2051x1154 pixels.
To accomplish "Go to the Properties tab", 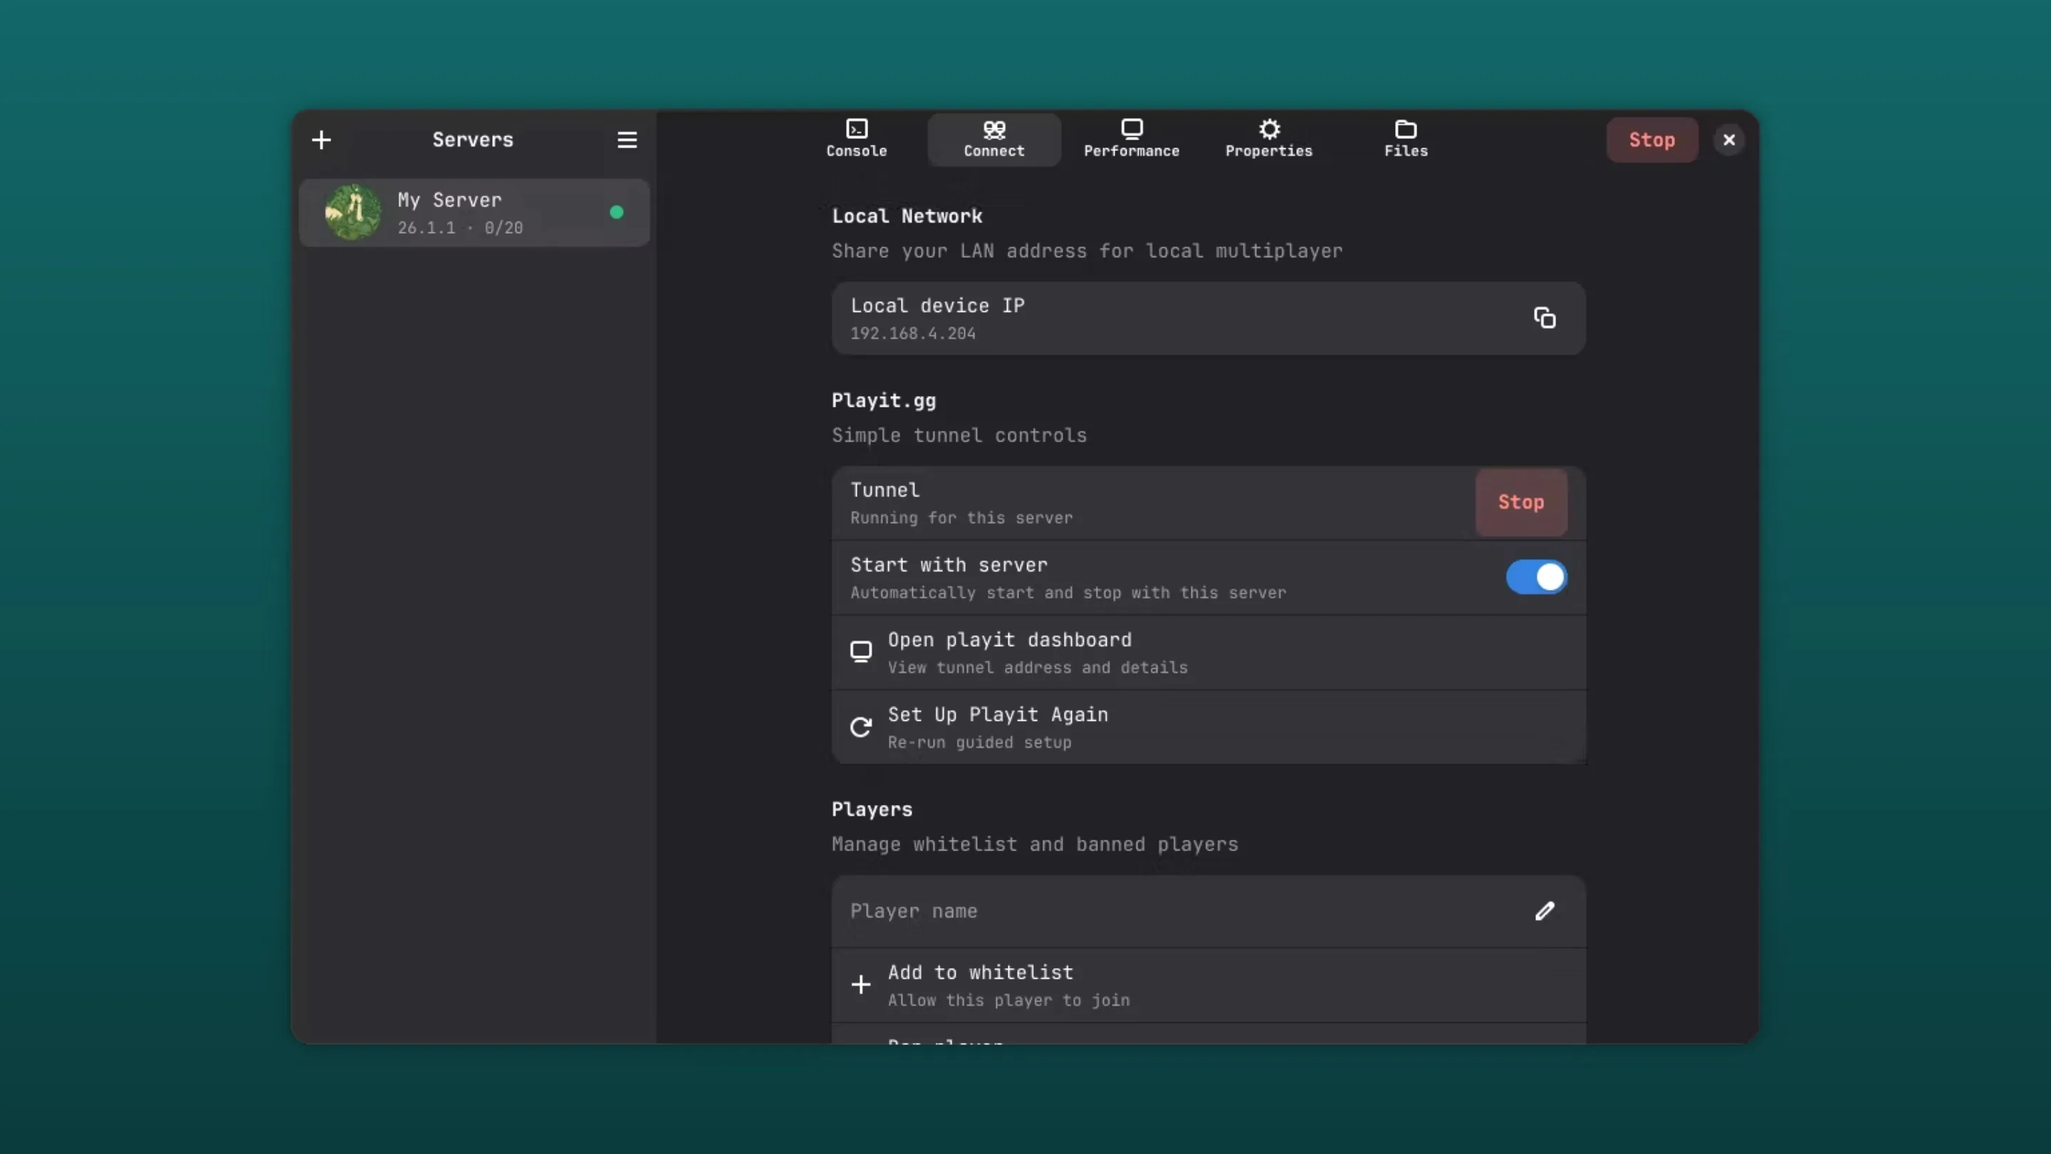I will point(1268,140).
